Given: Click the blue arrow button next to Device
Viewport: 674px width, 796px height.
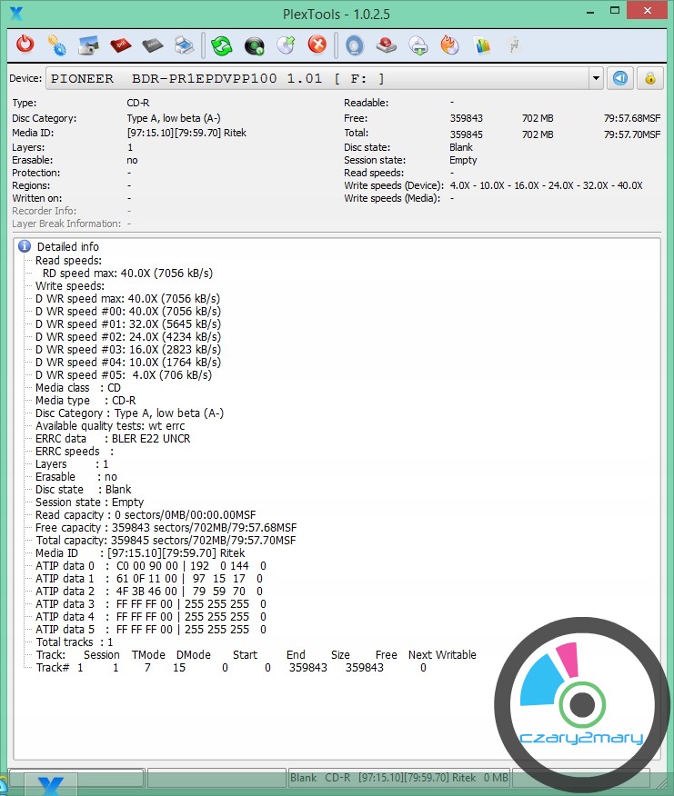Looking at the screenshot, I should 619,78.
